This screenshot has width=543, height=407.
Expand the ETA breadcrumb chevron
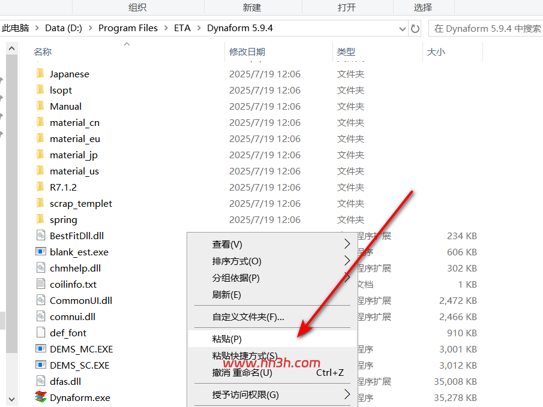pos(199,28)
